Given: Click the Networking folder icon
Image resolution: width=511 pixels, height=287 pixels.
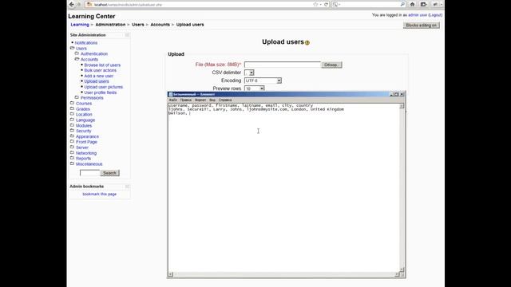Looking at the screenshot, I should click(x=73, y=153).
